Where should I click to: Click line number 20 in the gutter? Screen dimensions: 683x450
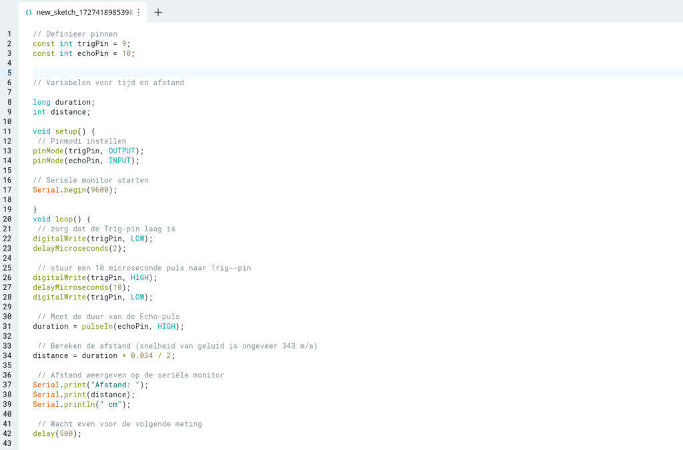point(8,219)
